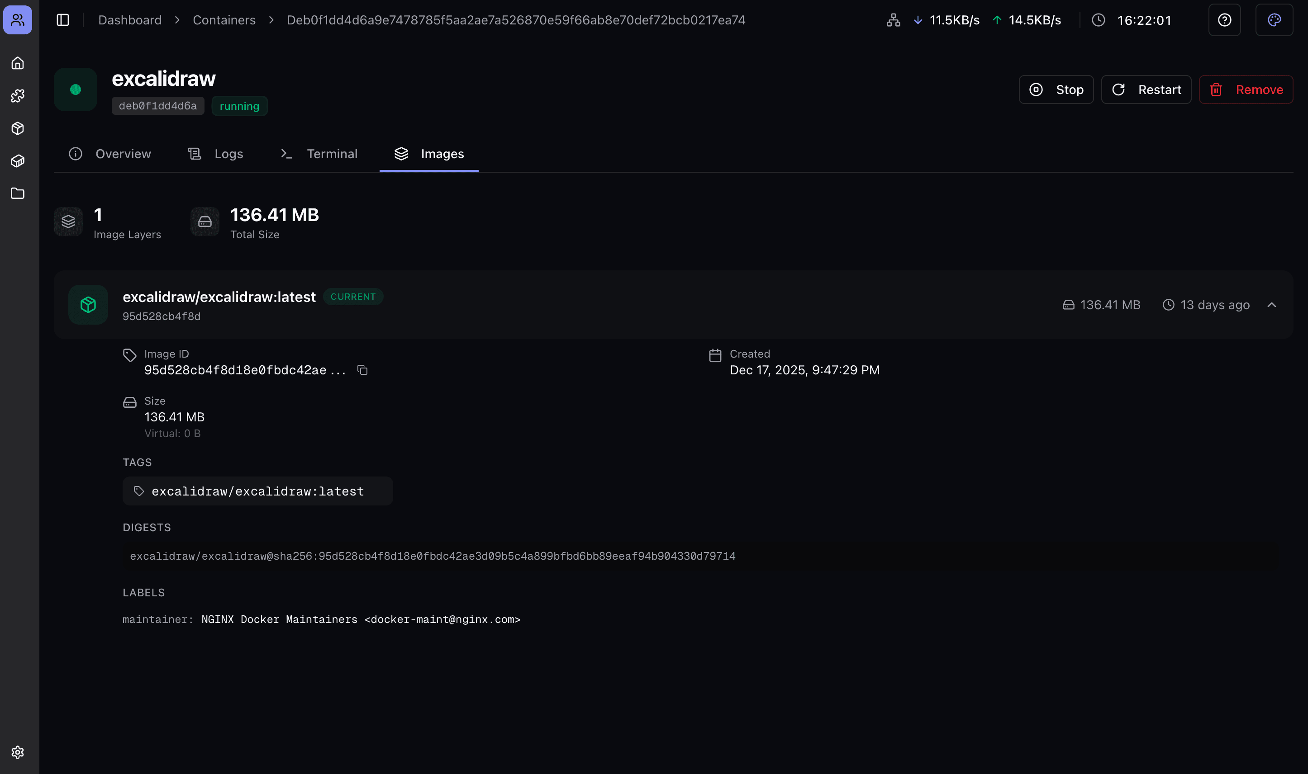Open the folder icon in the sidebar

[18, 193]
